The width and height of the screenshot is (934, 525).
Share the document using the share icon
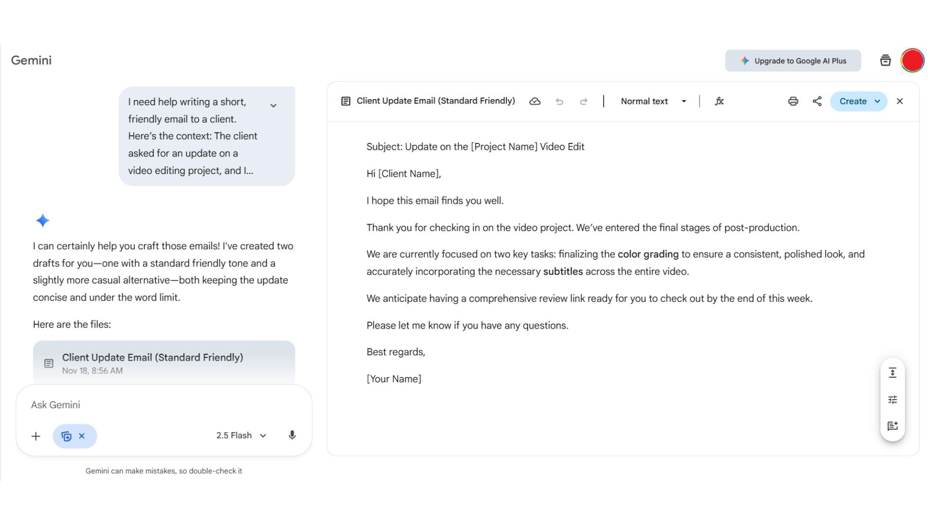click(816, 101)
